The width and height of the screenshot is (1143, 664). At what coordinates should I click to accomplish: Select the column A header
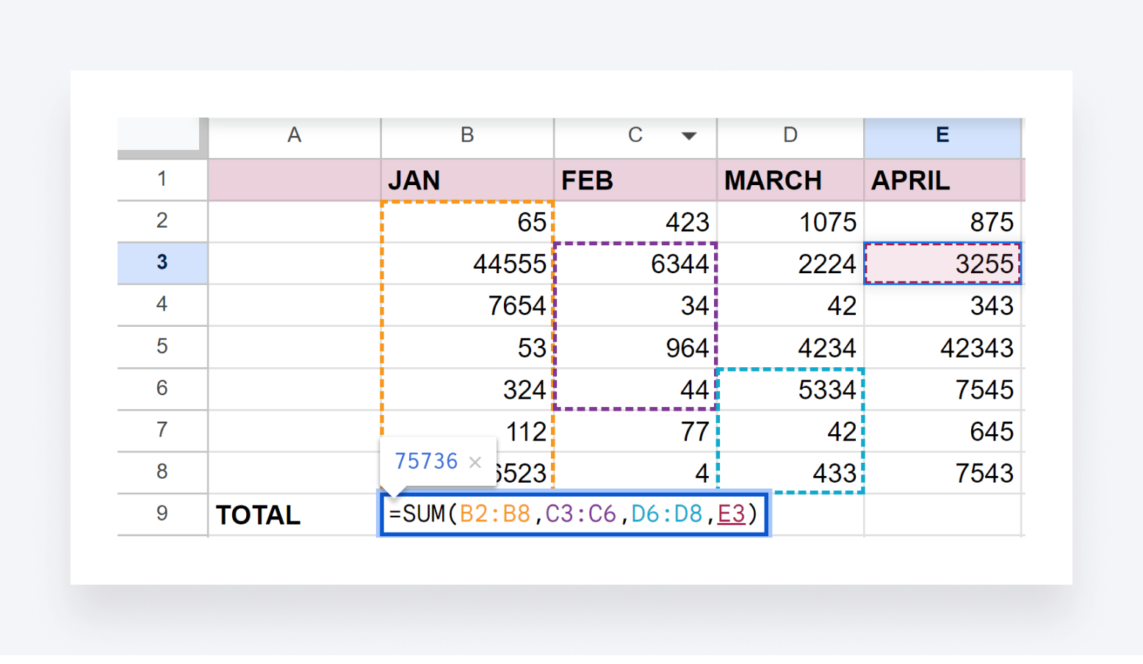294,135
